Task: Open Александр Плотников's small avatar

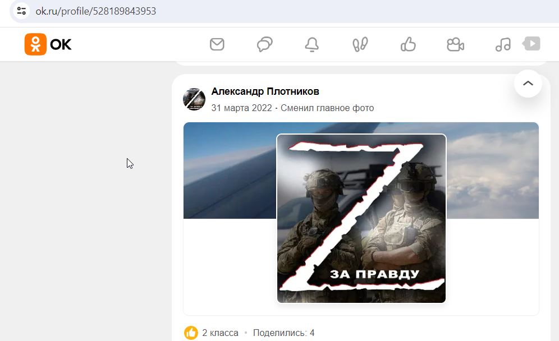Action: pos(194,99)
